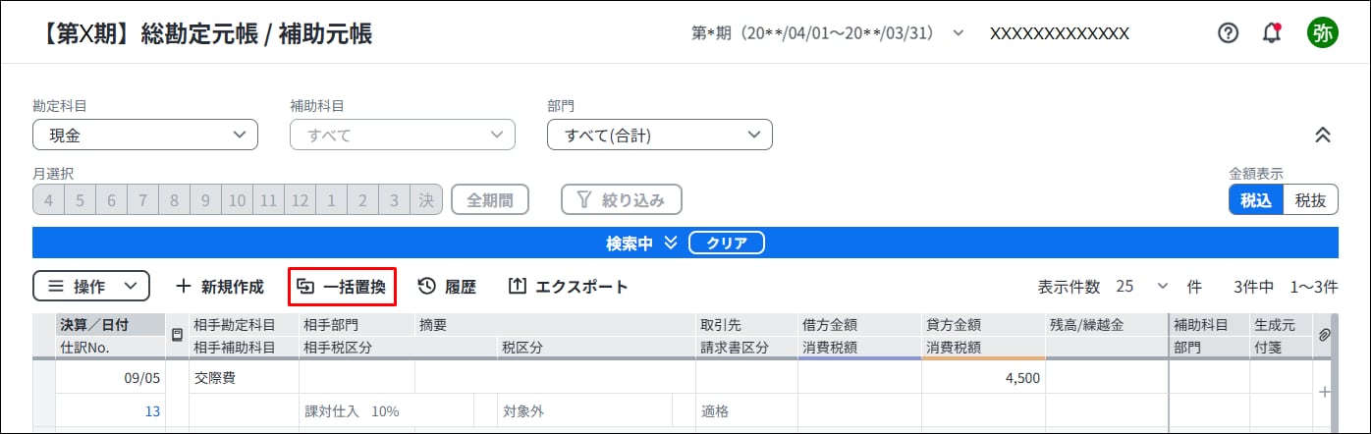Image resolution: width=1371 pixels, height=434 pixels.
Task: Open journal entry number 13 link
Action: click(x=152, y=411)
